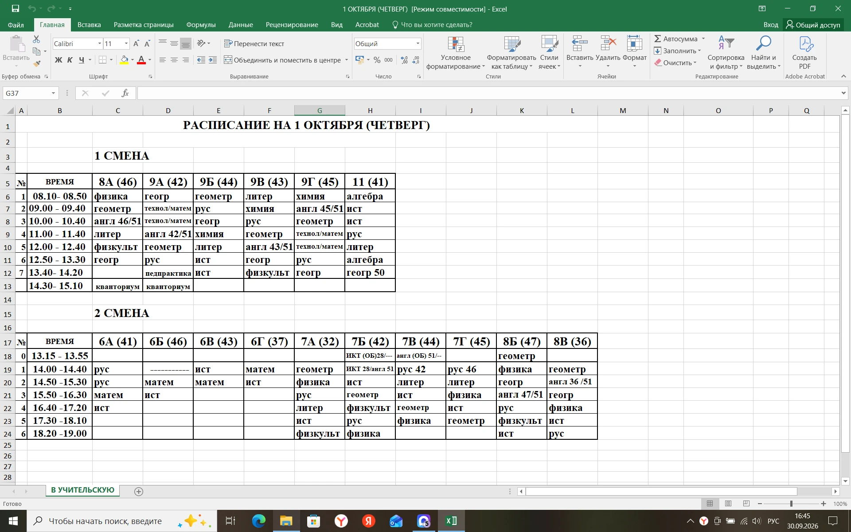Viewport: 851px width, 532px height.
Task: Click the Increase Indent icon
Action: 213,60
